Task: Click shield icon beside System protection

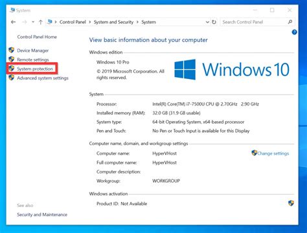Action: click(12, 69)
